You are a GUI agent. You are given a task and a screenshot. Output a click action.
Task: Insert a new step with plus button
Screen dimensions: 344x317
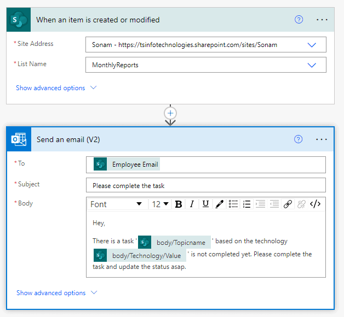pos(170,113)
